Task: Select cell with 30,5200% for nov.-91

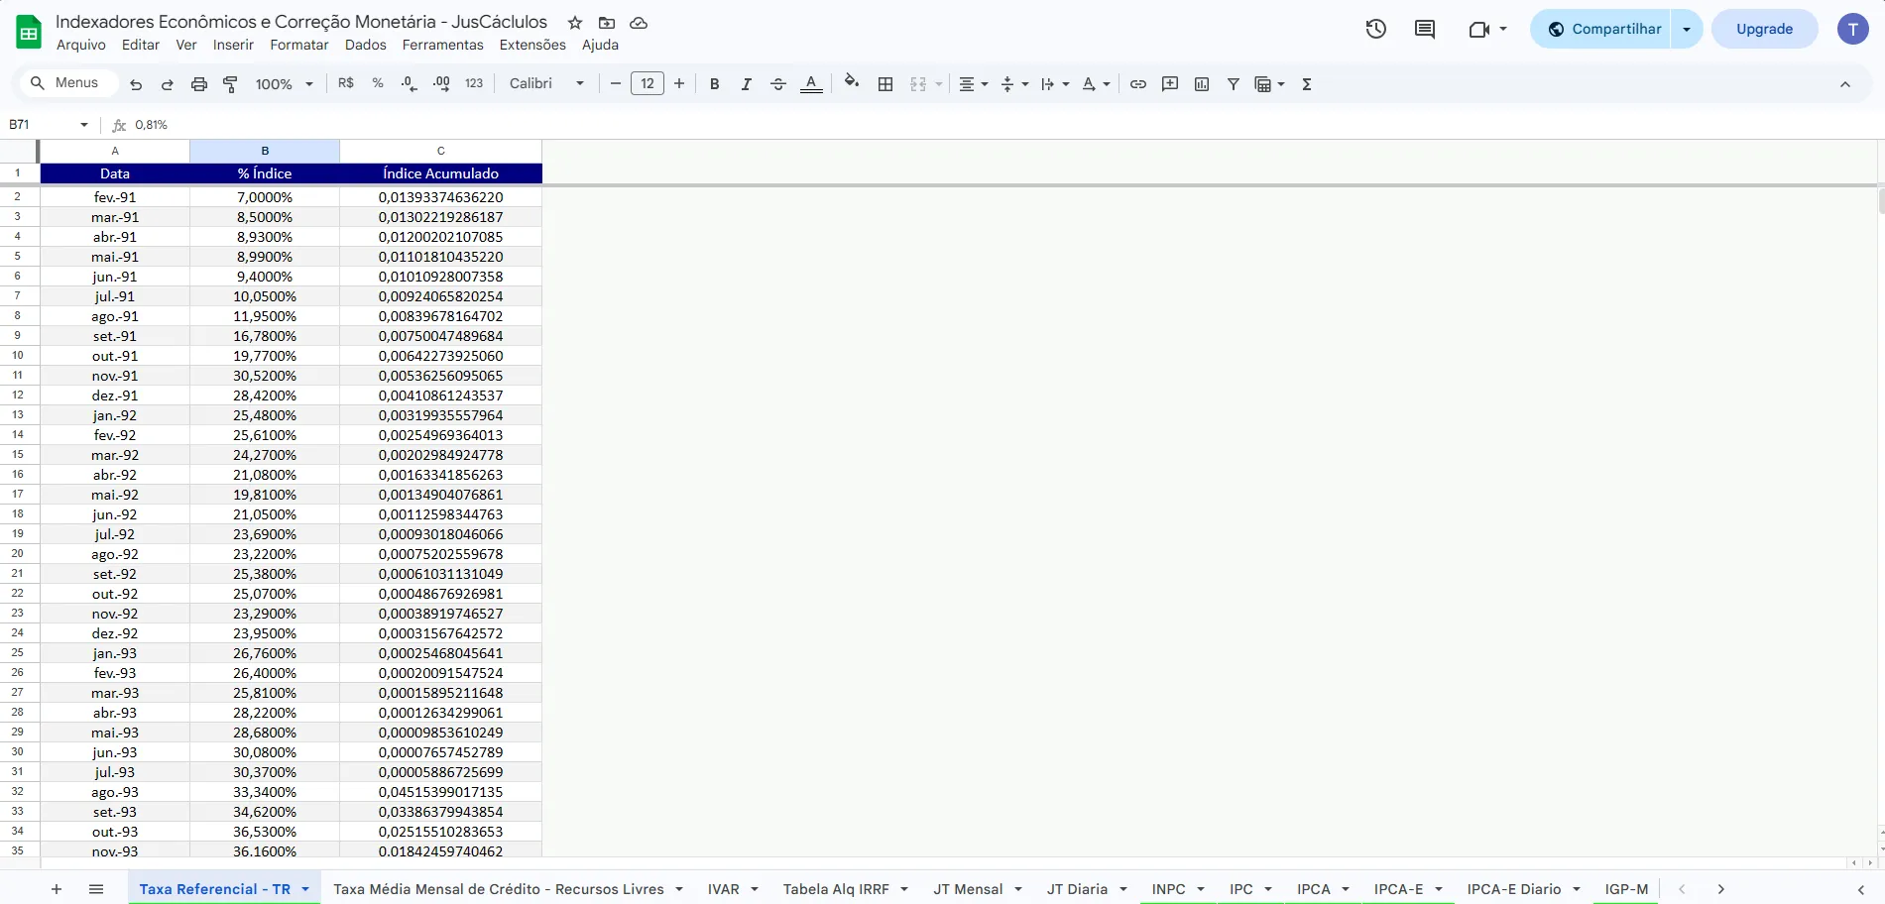Action: [265, 376]
